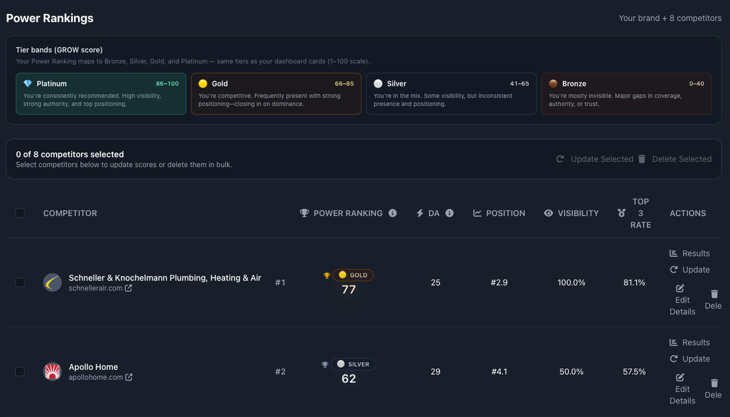
Task: Toggle the select-all competitors checkbox
Action: tap(19, 213)
